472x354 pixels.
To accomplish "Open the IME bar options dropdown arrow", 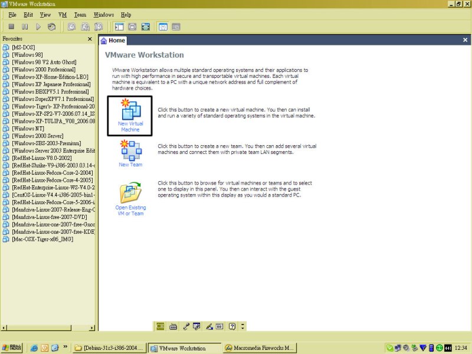I will coord(242,326).
